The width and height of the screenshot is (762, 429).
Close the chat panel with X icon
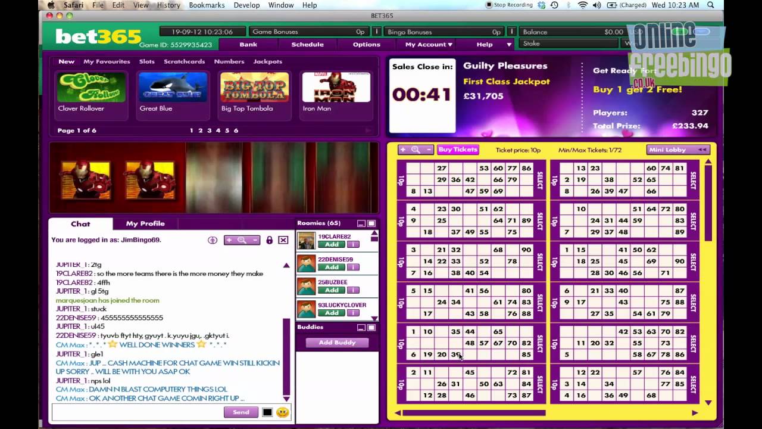pos(283,240)
